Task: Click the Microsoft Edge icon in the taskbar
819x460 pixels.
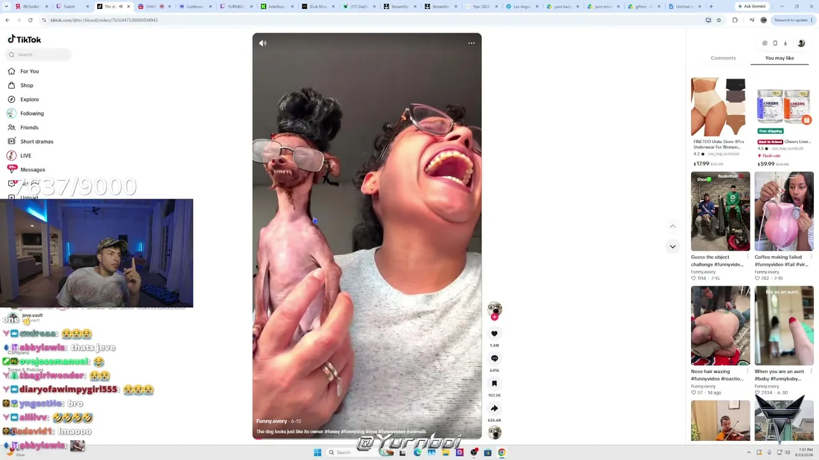Action: [x=417, y=452]
